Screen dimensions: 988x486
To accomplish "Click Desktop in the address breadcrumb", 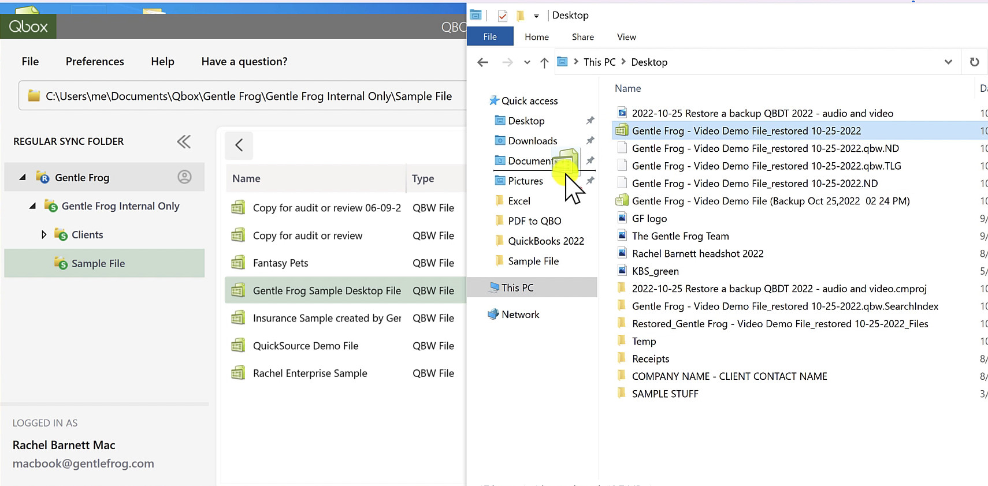I will (x=649, y=62).
